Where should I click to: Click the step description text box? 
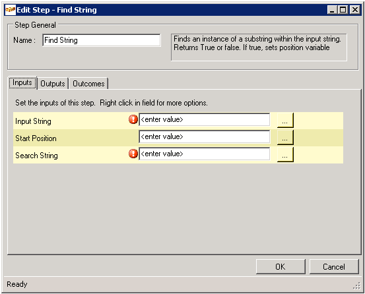tap(259, 47)
